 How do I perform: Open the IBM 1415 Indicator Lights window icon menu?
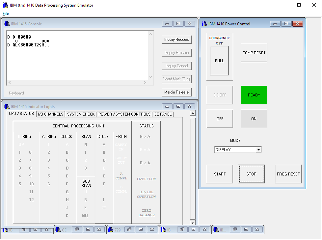(x=7, y=106)
